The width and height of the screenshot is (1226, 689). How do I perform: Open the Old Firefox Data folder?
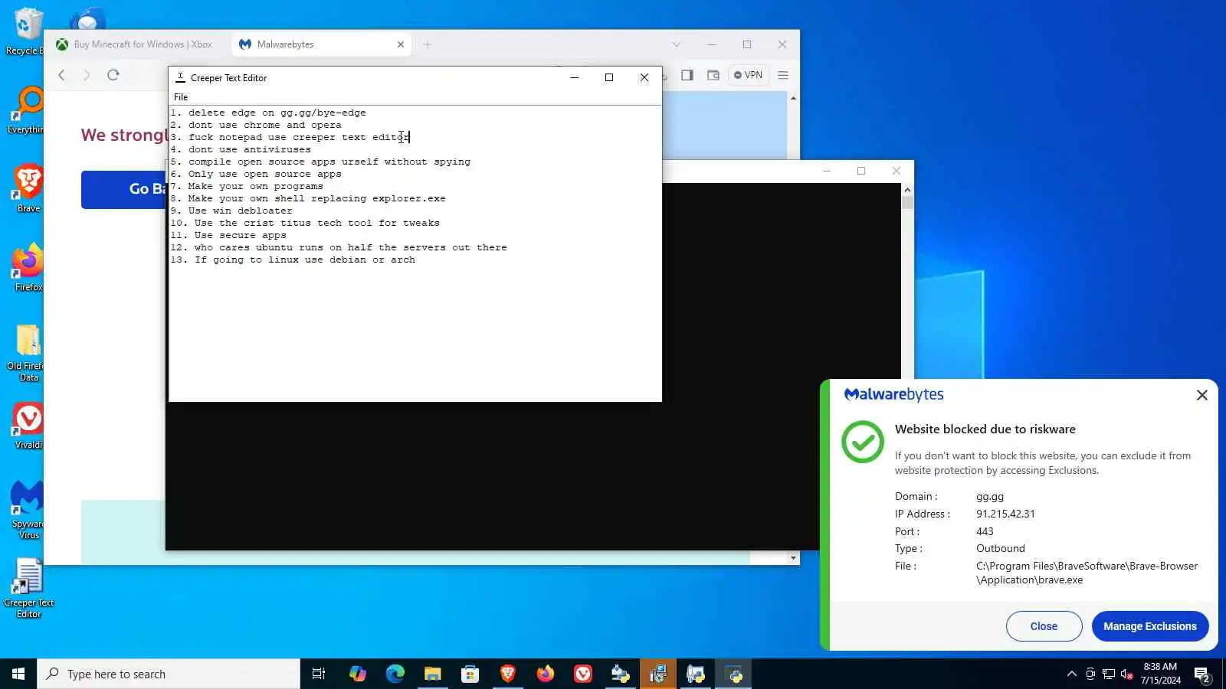[27, 352]
